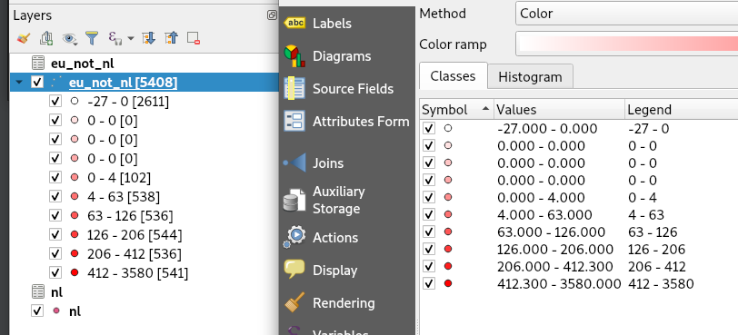Toggle visibility of nl point layer
Viewport: 738px width, 335px height.
click(x=37, y=310)
